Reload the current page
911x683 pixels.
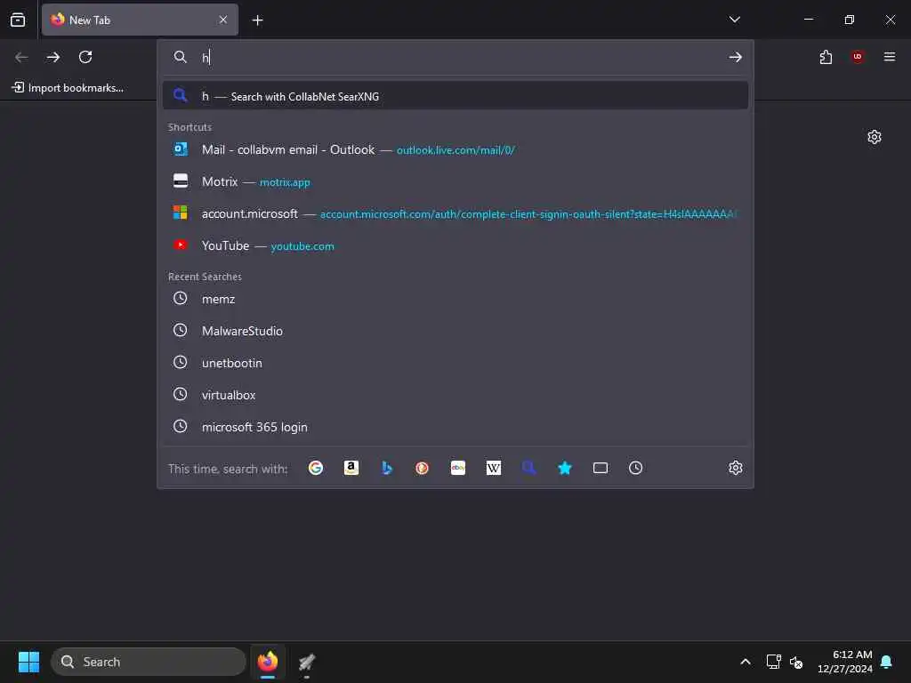click(85, 57)
